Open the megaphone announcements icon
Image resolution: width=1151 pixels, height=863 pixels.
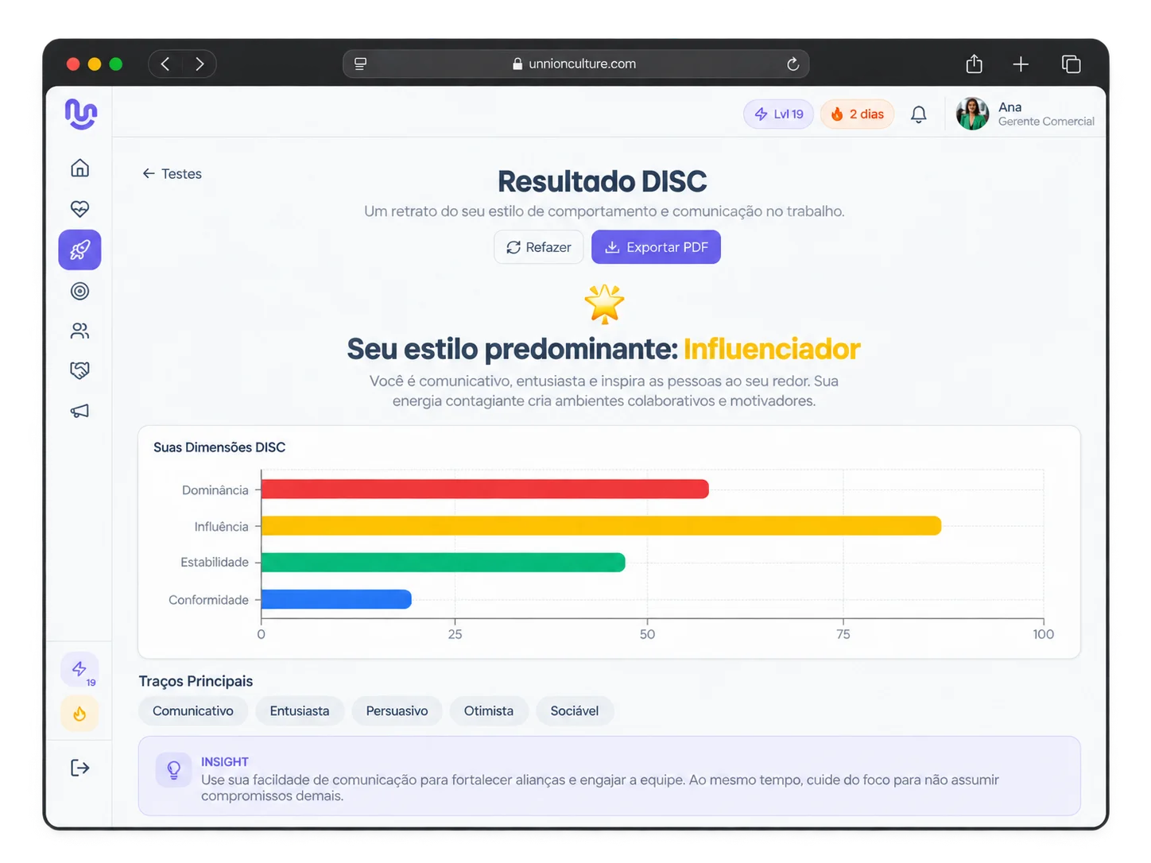(x=79, y=411)
